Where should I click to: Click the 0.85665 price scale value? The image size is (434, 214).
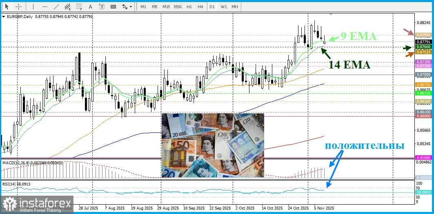[x=424, y=130]
